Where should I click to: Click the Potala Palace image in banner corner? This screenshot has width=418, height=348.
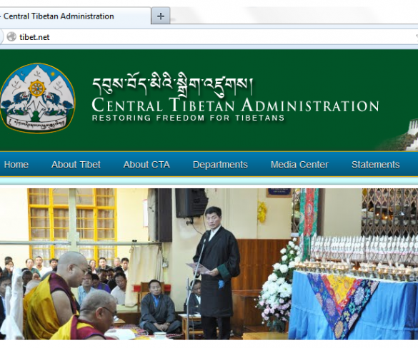point(397,135)
